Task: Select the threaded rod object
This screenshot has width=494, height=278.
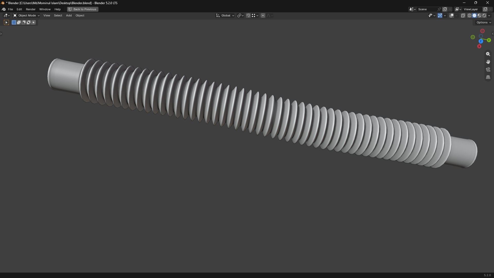Action: (262, 113)
